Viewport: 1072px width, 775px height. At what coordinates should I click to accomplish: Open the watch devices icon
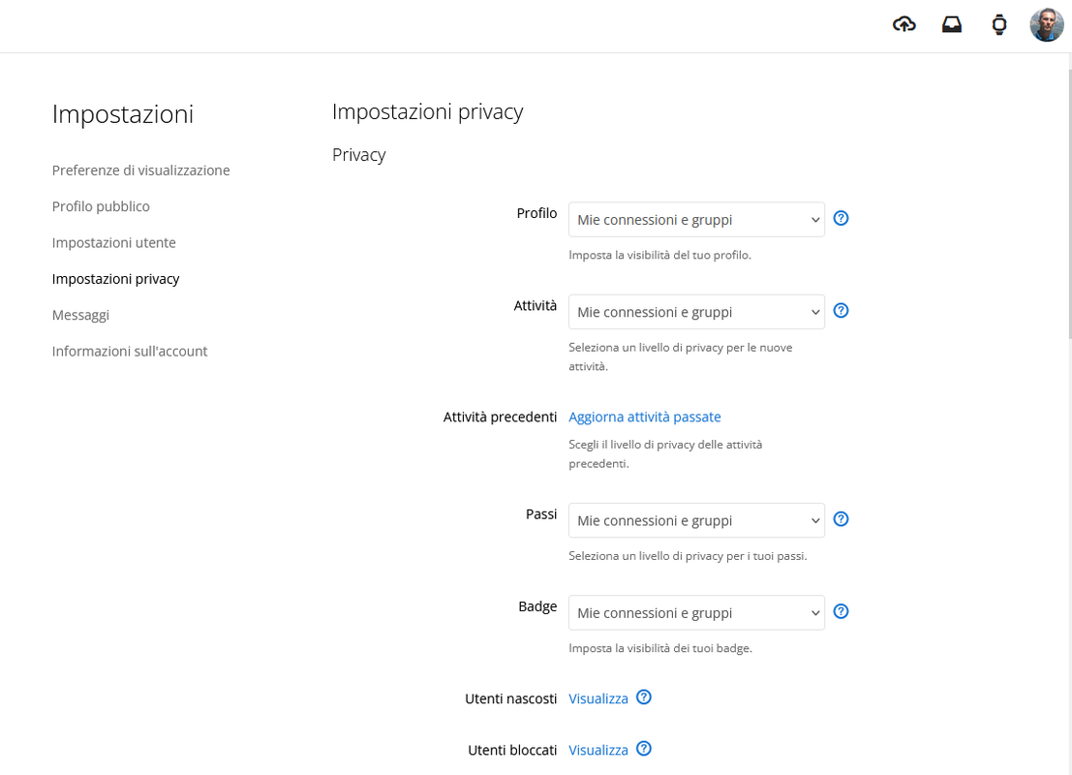pyautogui.click(x=998, y=24)
